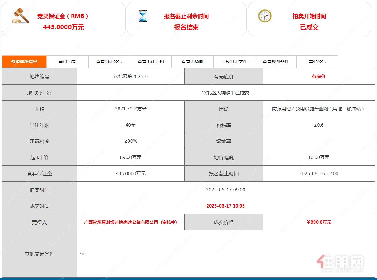Click the 其他交易条件 label cell
This screenshot has height=280, width=377.
coord(40,254)
